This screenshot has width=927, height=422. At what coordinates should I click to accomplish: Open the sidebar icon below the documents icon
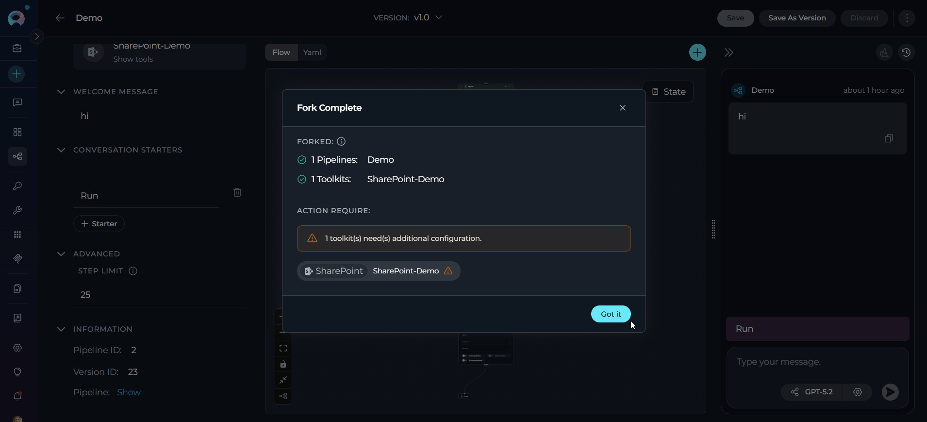(17, 318)
